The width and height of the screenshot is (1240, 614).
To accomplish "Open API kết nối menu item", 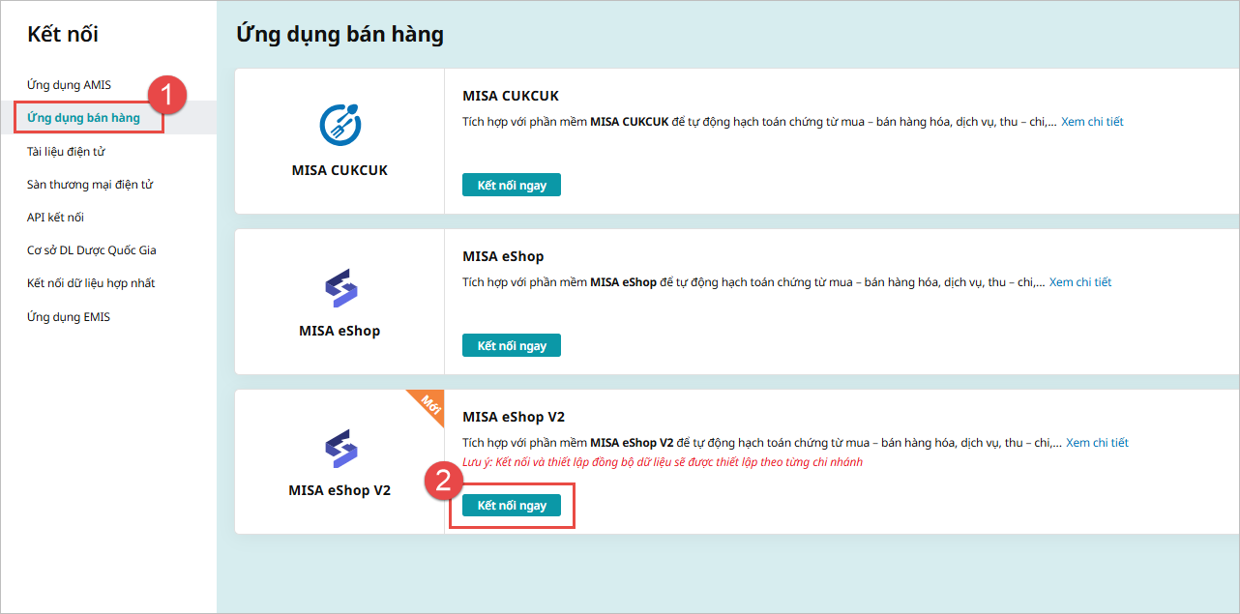I will (x=55, y=218).
